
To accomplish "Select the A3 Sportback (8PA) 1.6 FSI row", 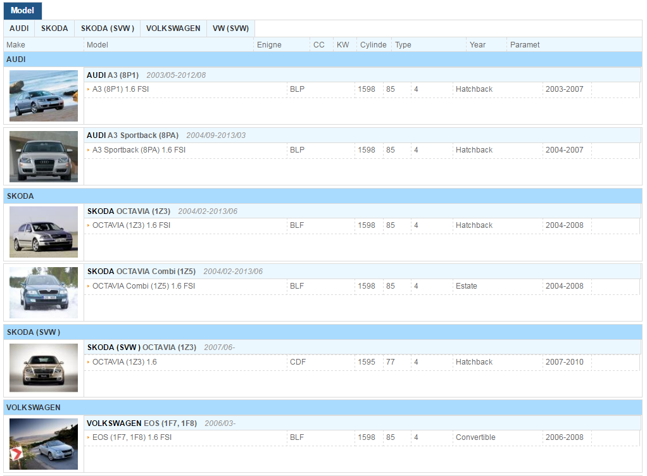I will pyautogui.click(x=362, y=150).
